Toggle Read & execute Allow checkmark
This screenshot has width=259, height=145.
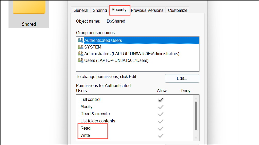pos(161,114)
